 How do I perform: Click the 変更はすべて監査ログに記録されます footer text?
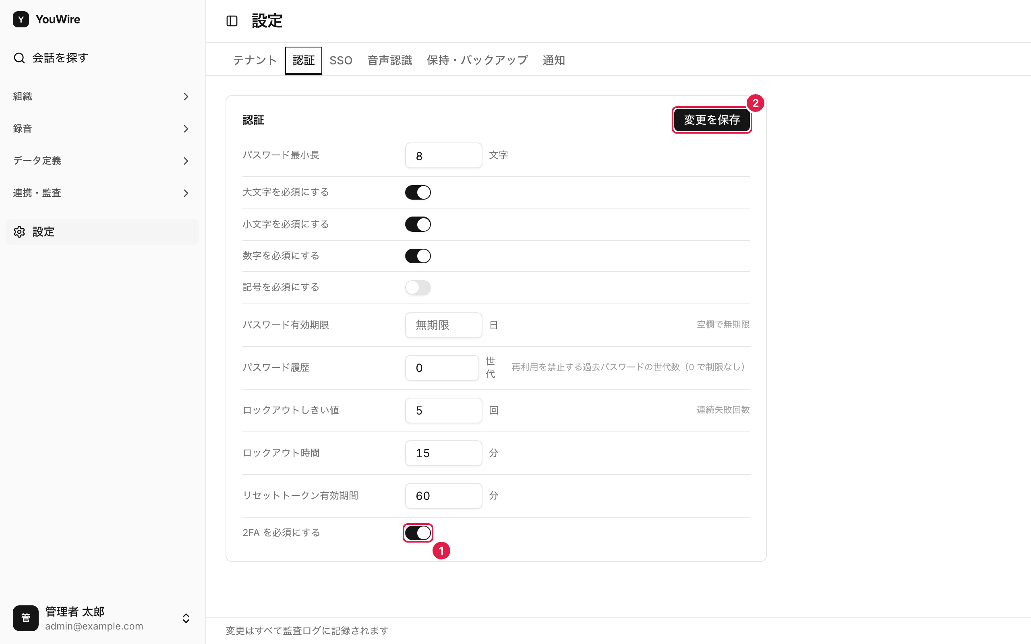coord(307,630)
